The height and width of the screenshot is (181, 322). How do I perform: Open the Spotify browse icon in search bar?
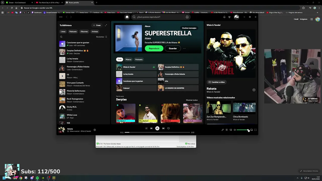(187, 17)
